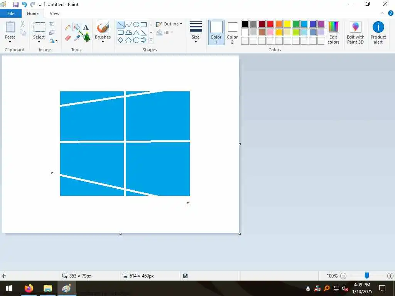Choose the Oval shape
395x296 pixels.
pyautogui.click(x=136, y=24)
